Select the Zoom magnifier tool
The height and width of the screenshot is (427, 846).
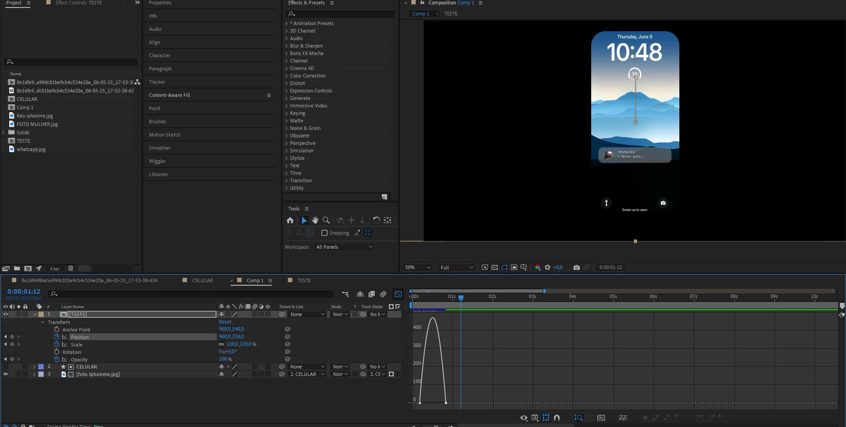click(326, 220)
